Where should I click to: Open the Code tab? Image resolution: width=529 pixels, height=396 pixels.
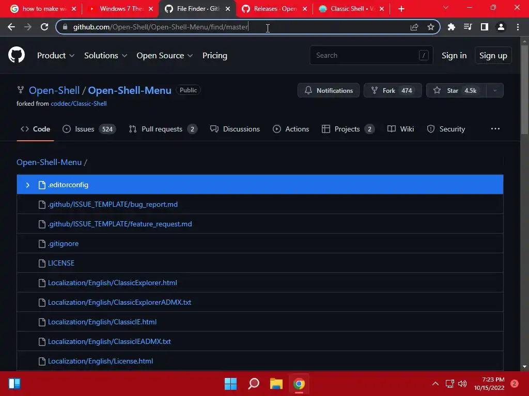tap(35, 129)
